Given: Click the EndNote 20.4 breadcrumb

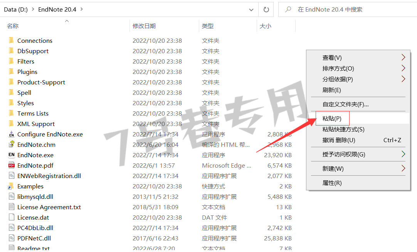Looking at the screenshot, I should click(x=57, y=10).
